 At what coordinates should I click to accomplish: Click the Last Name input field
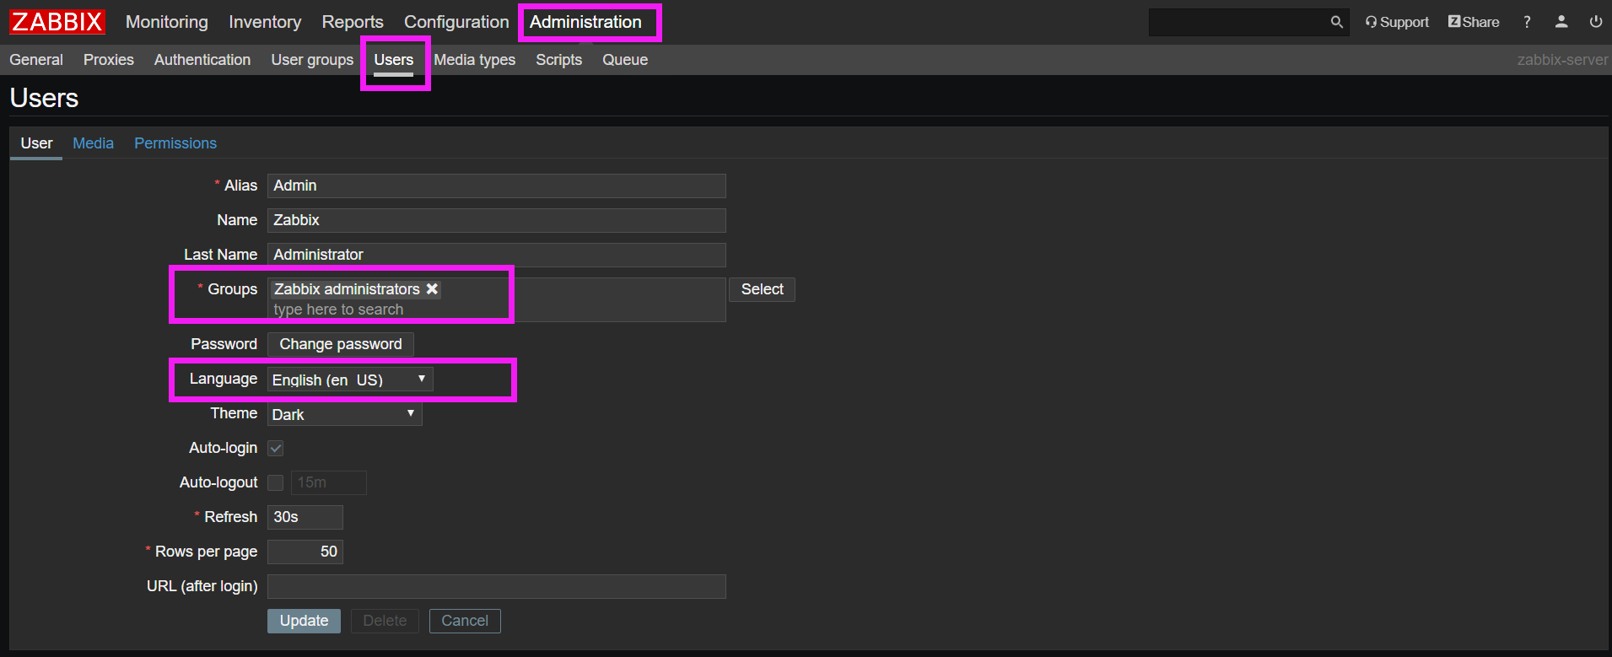pos(497,255)
